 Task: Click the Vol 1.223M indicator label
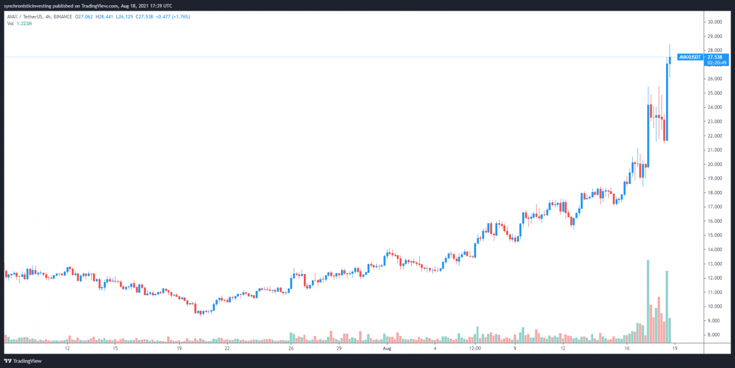click(x=22, y=23)
